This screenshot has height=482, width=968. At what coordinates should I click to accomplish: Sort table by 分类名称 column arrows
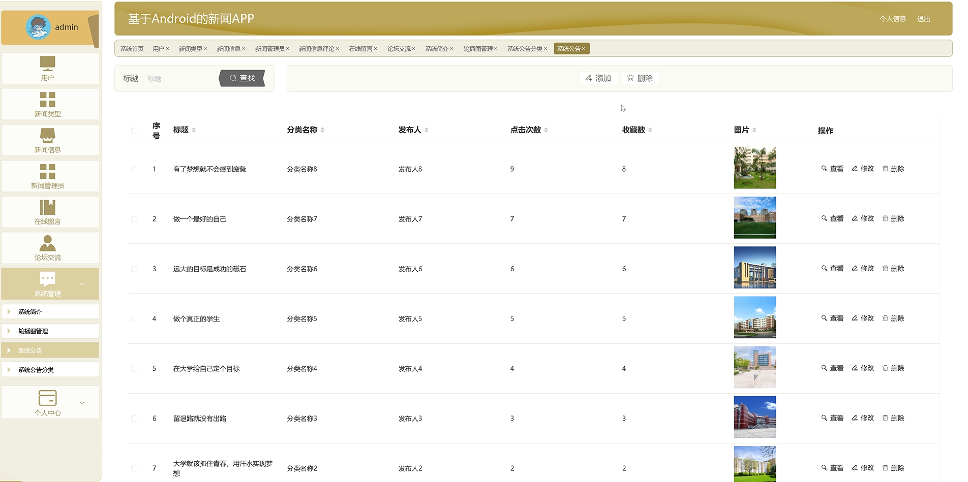point(322,130)
